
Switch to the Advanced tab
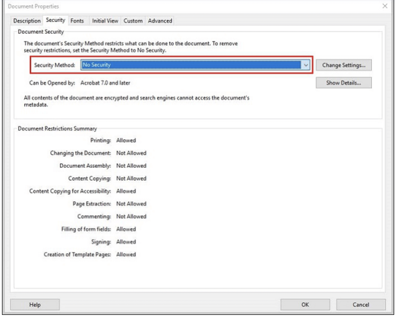point(160,21)
